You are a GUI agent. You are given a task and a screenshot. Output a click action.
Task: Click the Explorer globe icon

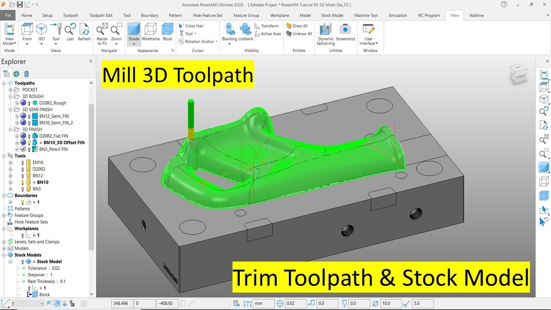point(16,74)
